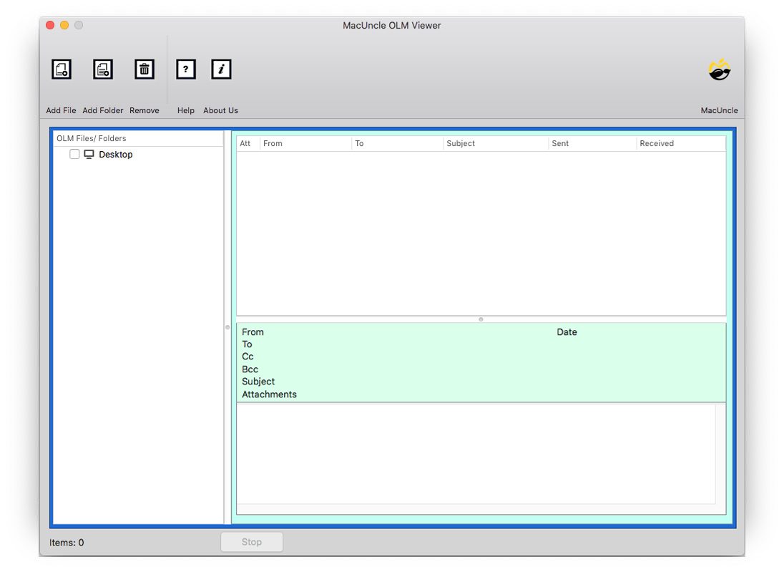Click the Add File label text

click(x=61, y=110)
